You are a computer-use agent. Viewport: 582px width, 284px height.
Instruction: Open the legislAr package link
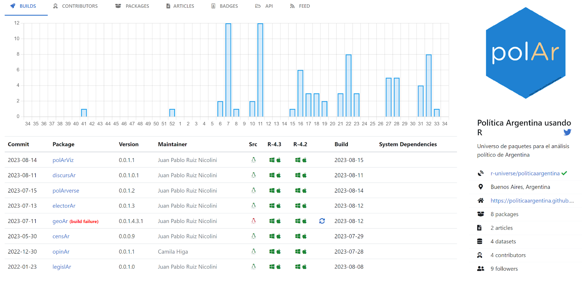(x=62, y=267)
